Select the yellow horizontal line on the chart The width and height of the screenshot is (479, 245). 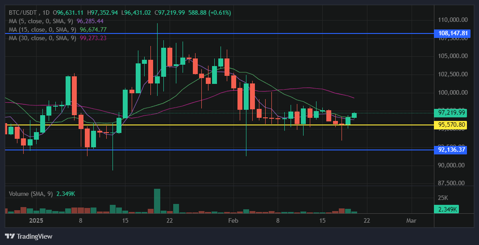click(x=223, y=125)
